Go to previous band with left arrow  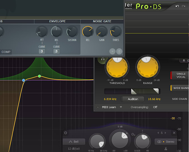[158, 133]
